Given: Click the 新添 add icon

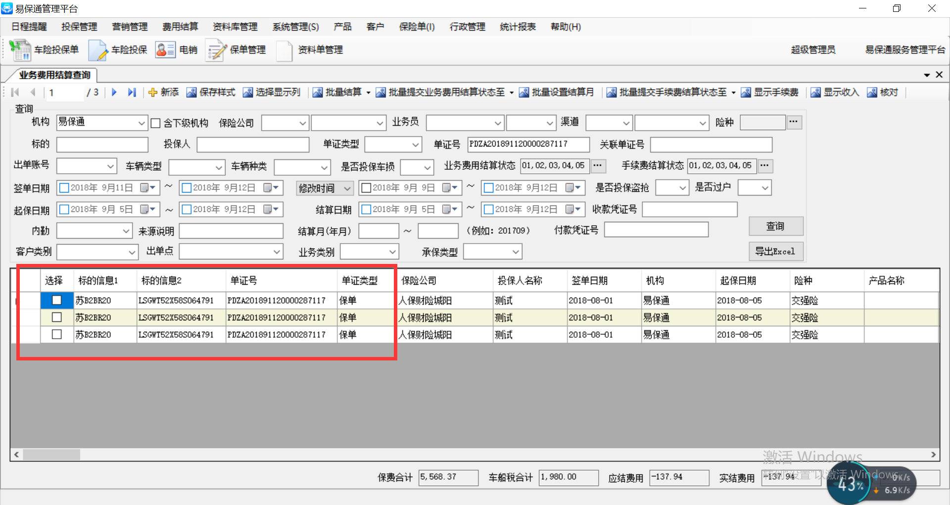Looking at the screenshot, I should tap(153, 93).
